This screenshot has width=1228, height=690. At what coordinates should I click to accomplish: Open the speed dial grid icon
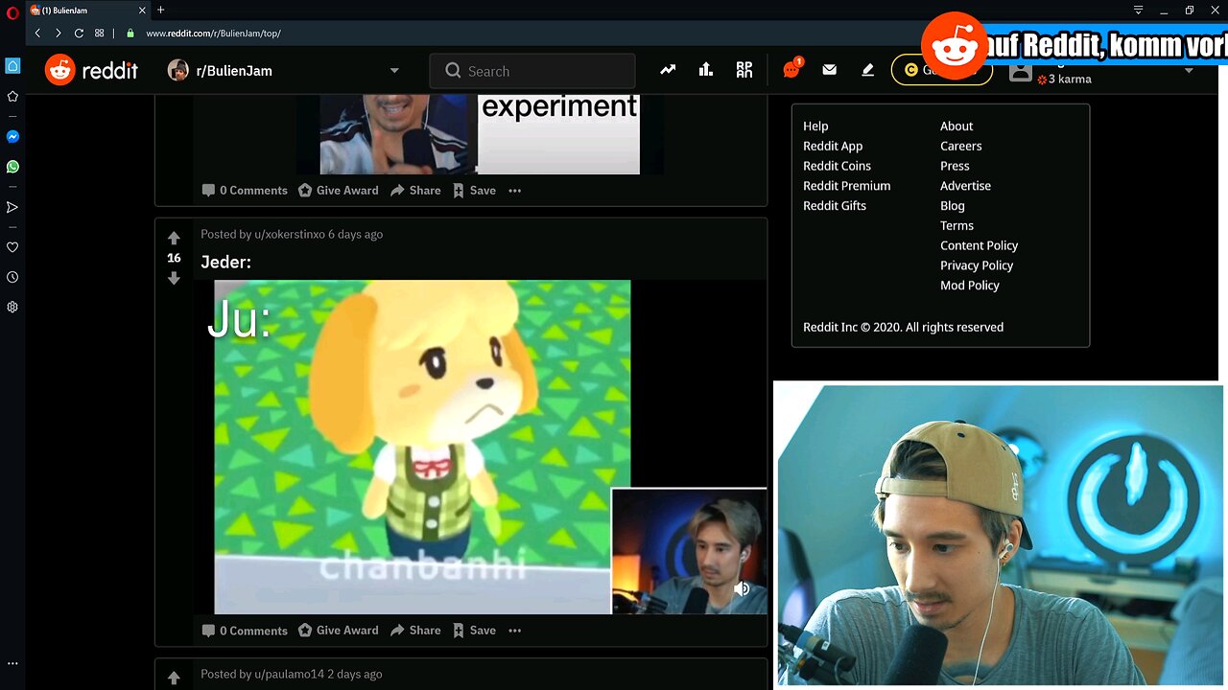pyautogui.click(x=99, y=33)
